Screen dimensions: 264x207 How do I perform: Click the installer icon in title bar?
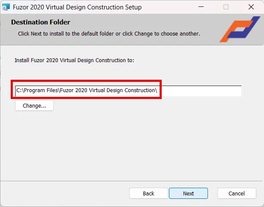[x=6, y=7]
